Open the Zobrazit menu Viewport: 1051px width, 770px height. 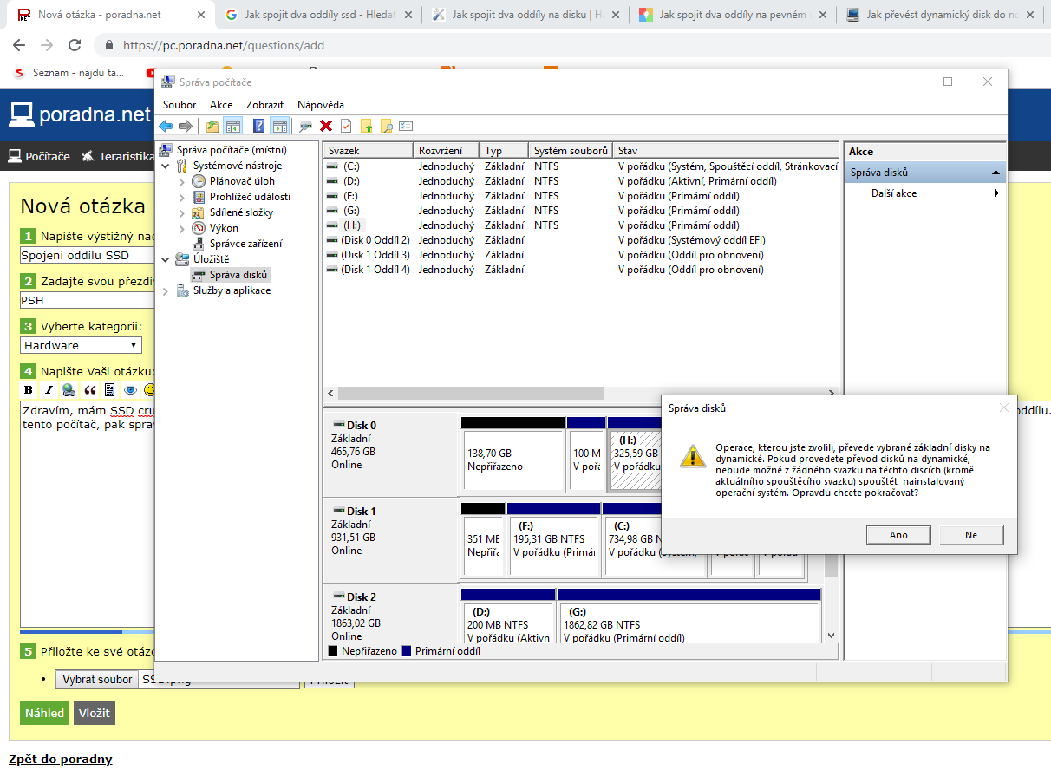[264, 105]
